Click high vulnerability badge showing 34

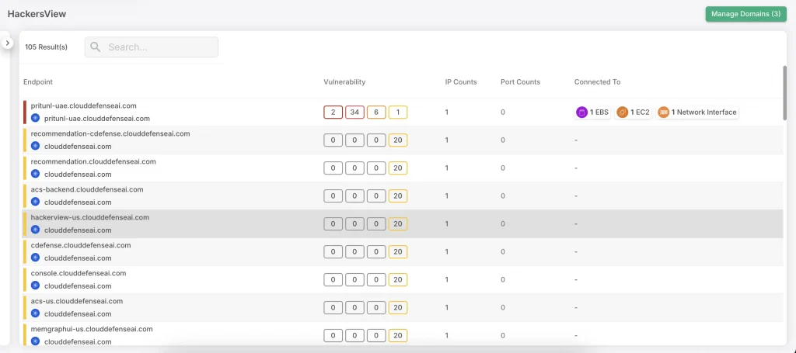coord(354,112)
